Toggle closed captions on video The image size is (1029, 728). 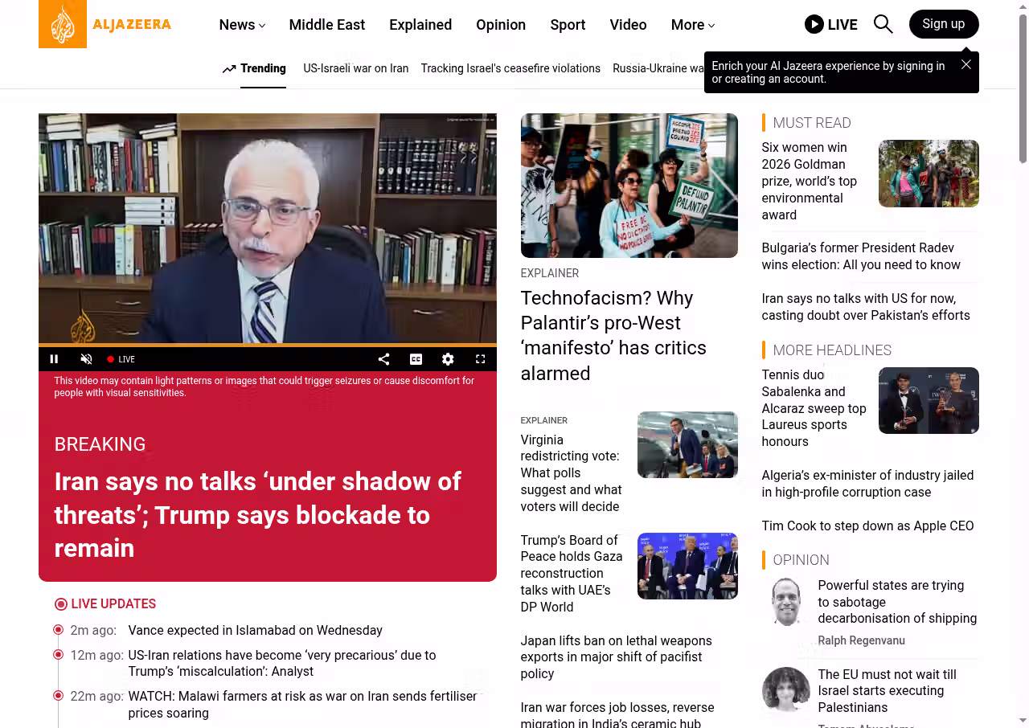tap(416, 359)
